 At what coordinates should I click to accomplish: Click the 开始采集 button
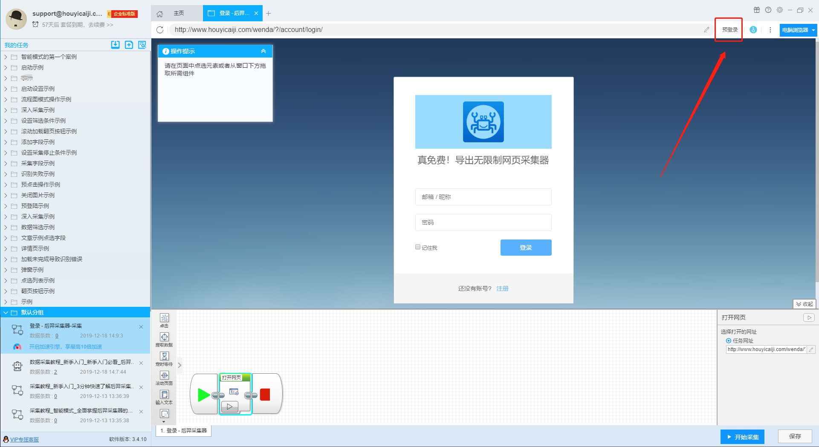click(x=742, y=437)
